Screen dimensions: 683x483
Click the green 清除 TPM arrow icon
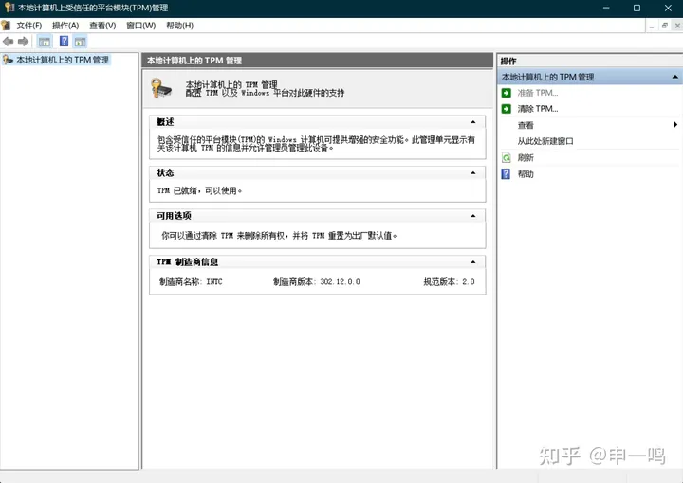tap(507, 108)
